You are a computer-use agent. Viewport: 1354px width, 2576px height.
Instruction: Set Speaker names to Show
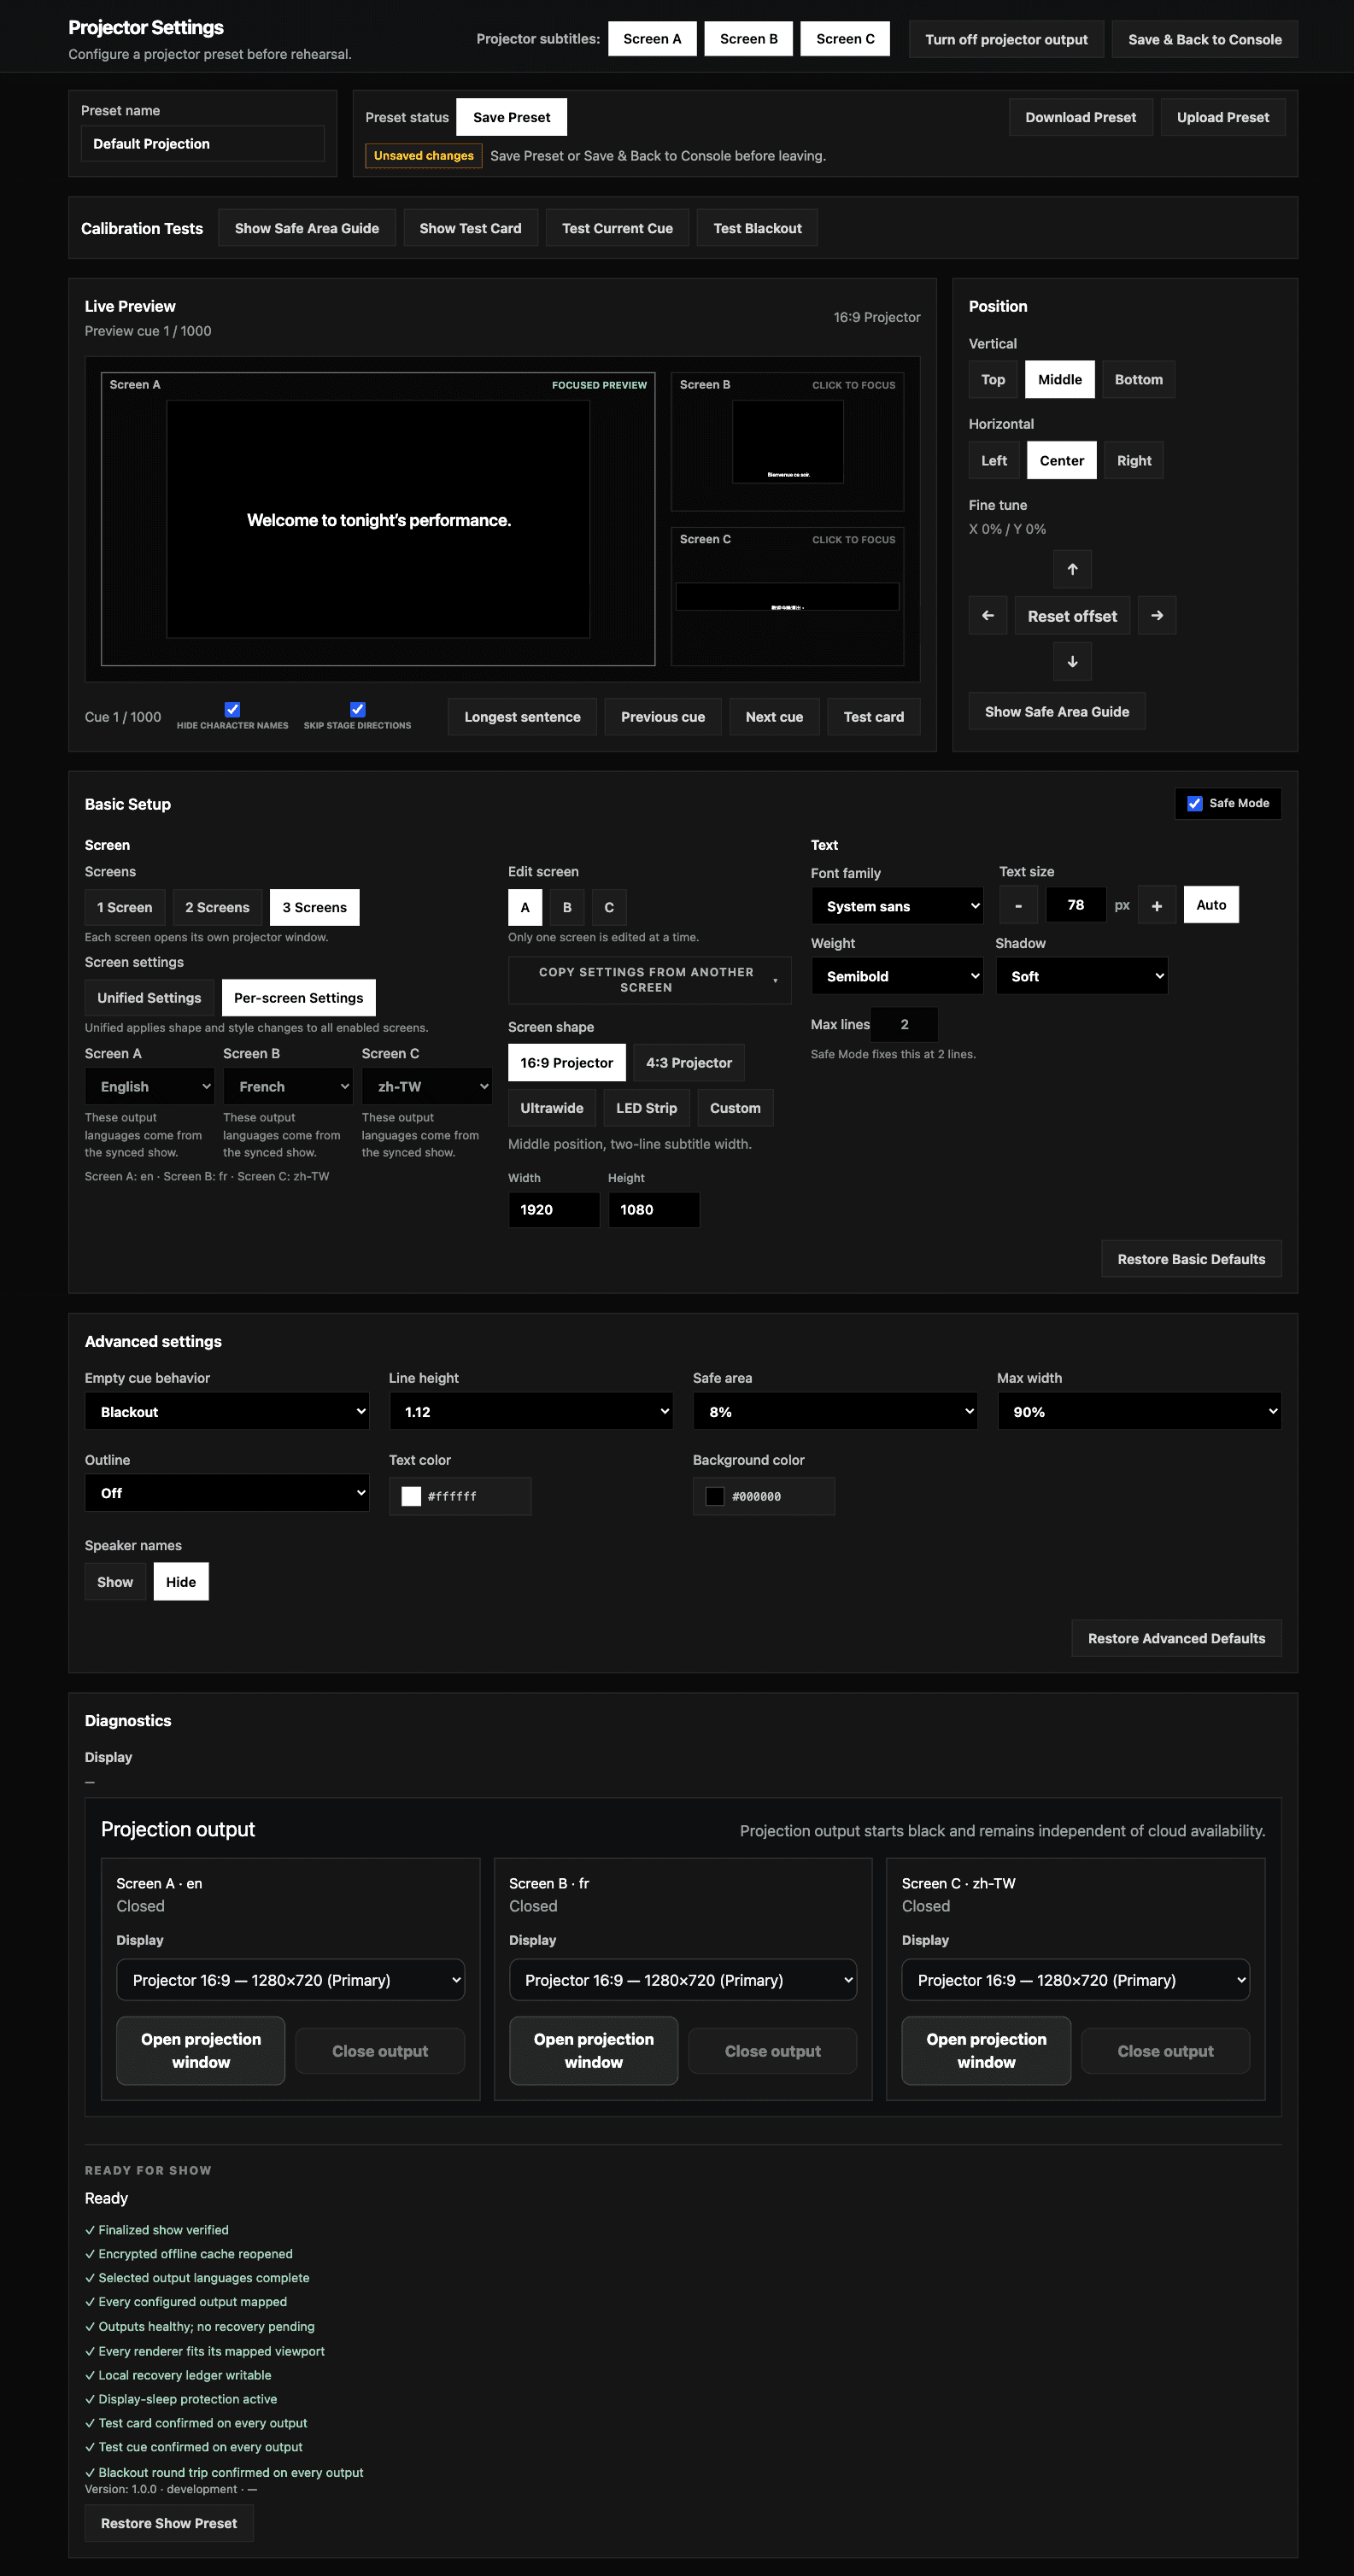point(115,1582)
